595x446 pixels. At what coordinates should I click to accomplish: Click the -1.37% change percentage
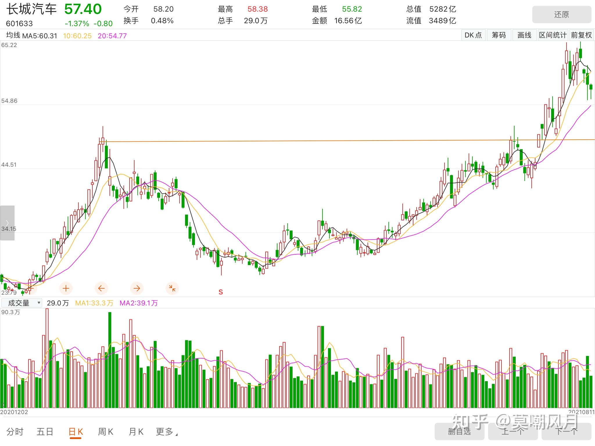tap(77, 24)
